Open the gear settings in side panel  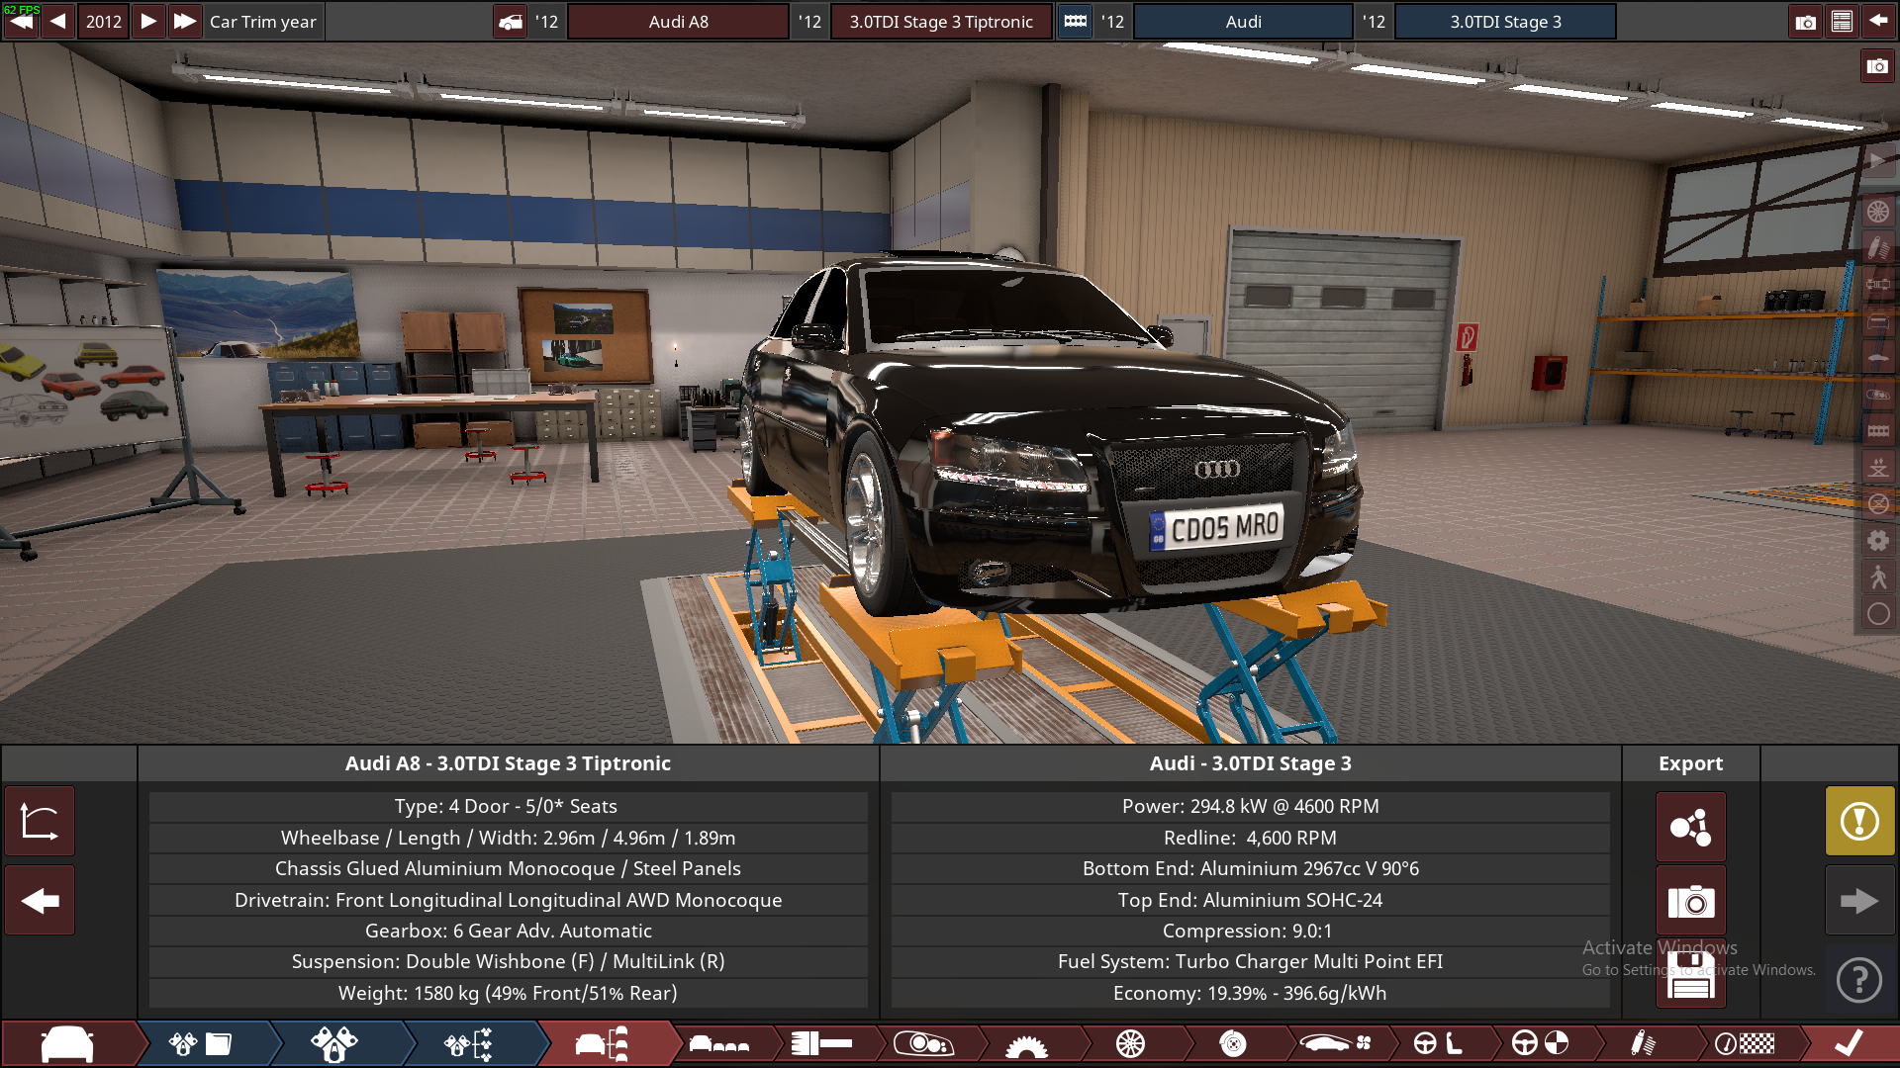[1878, 541]
